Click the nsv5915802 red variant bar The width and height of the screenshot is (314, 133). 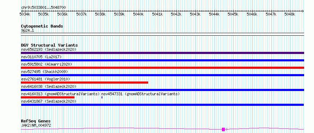162,68
